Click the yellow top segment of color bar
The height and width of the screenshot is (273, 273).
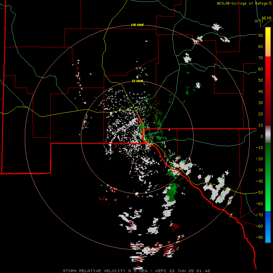coord(268,42)
